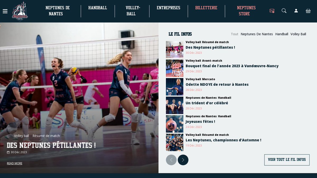Open article Joyeuses fêtes
317x178 pixels.
click(200, 122)
